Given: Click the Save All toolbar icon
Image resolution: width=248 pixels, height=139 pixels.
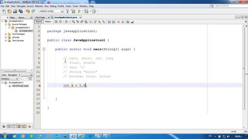Looking at the screenshot, I should click(21, 11).
